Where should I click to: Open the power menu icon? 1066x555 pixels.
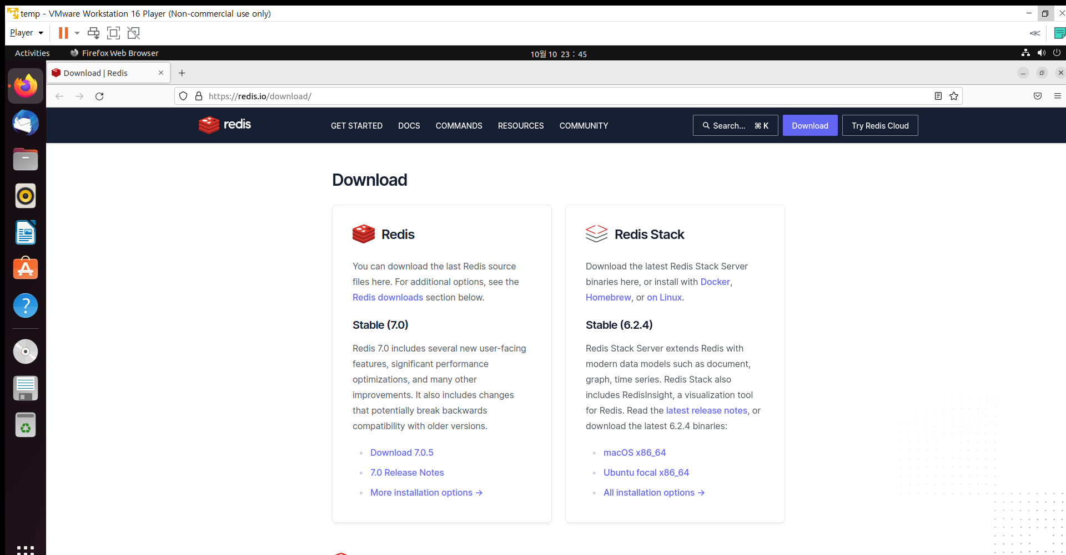tap(1057, 53)
